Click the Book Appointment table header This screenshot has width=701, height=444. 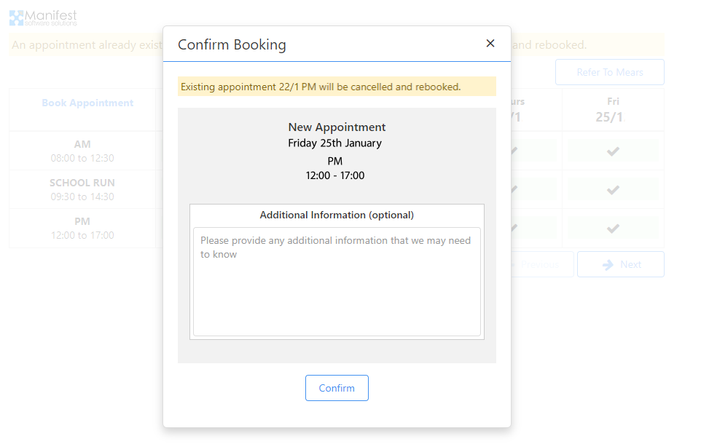(x=87, y=103)
